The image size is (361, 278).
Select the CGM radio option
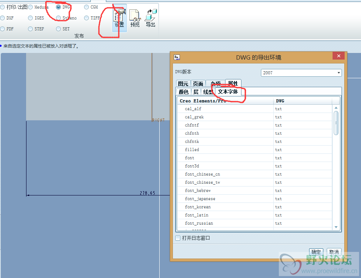(x=86, y=7)
